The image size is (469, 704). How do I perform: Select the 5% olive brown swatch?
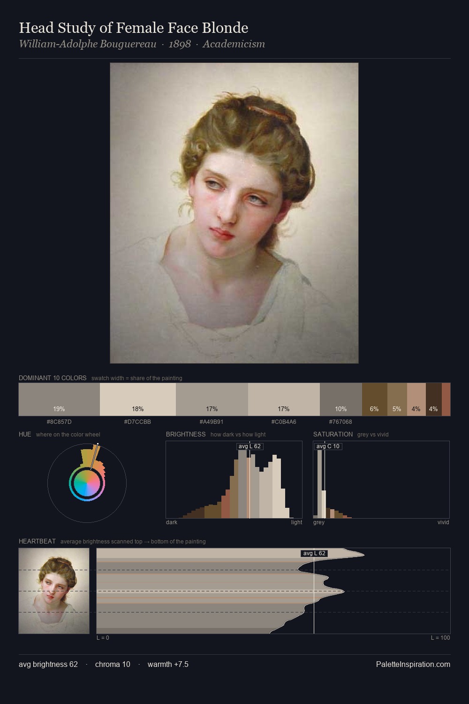click(x=397, y=399)
